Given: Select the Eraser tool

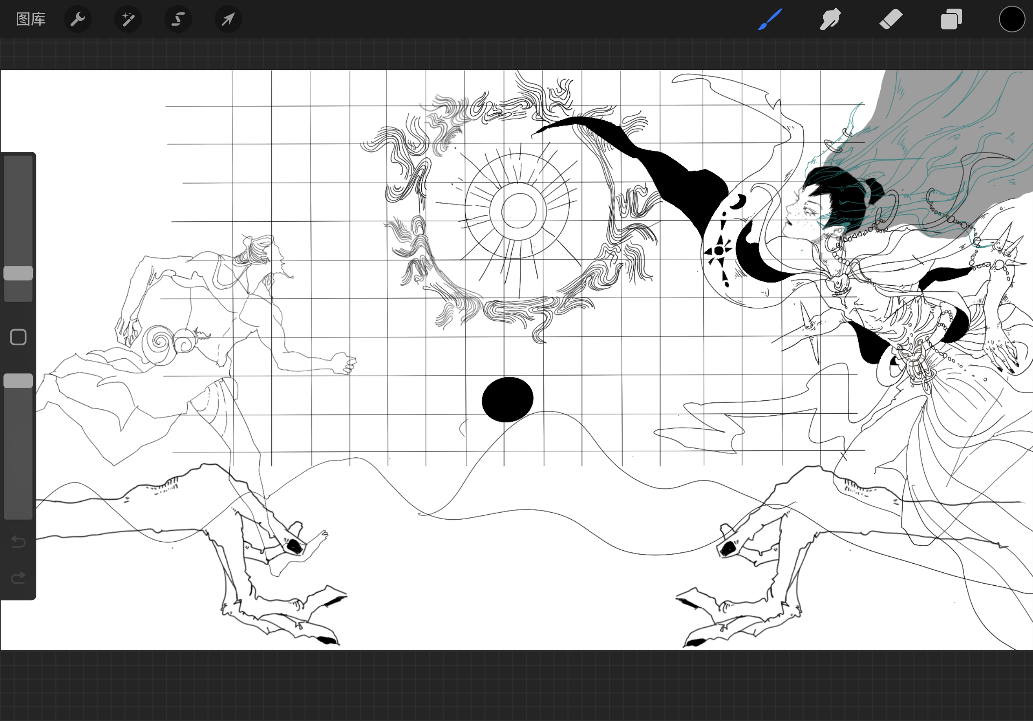Looking at the screenshot, I should pos(891,19).
